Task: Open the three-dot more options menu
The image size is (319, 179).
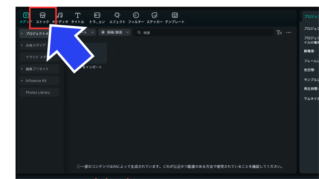Action: tap(288, 32)
